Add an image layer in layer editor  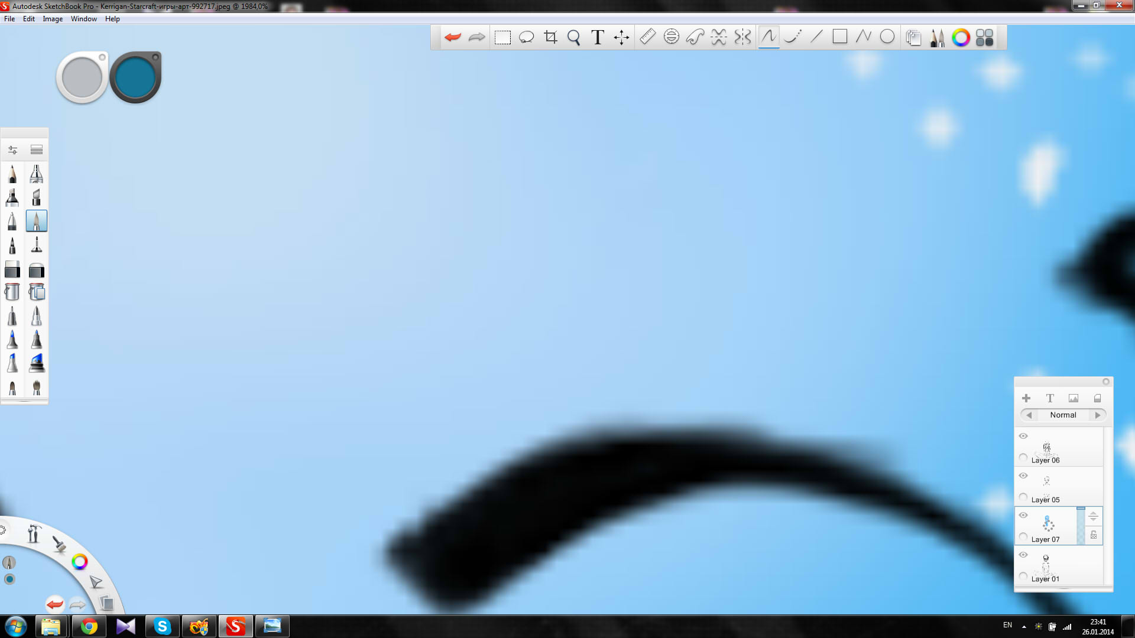coord(1074,398)
